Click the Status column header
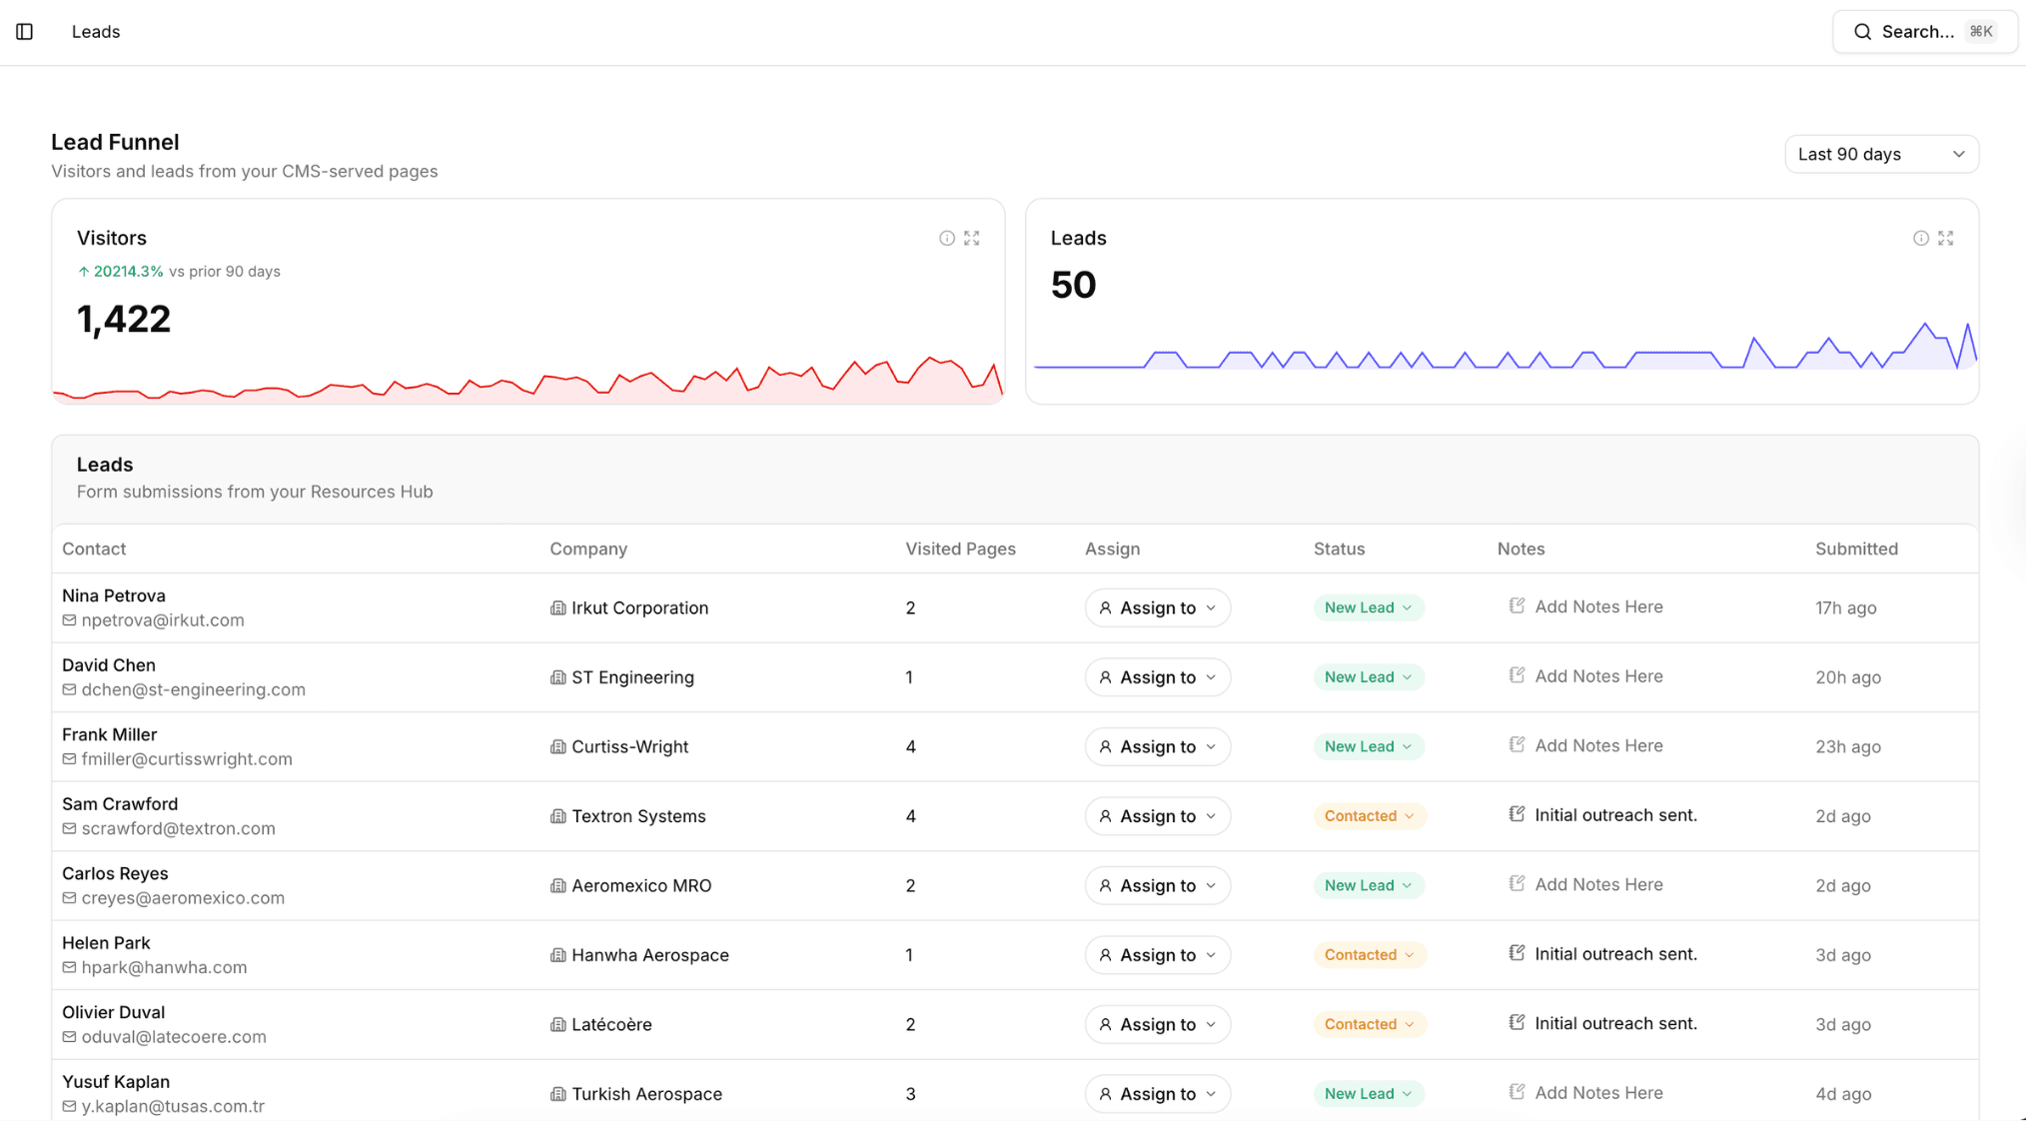This screenshot has height=1121, width=2026. 1339,549
